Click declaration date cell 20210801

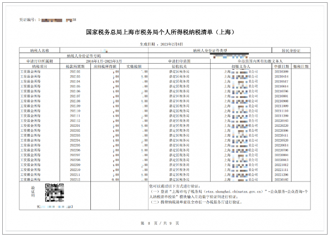click(x=282, y=96)
